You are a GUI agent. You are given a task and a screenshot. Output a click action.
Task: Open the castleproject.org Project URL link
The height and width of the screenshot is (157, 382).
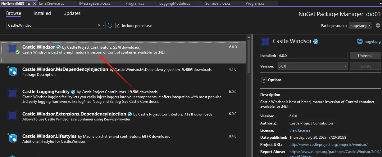coord(328,145)
